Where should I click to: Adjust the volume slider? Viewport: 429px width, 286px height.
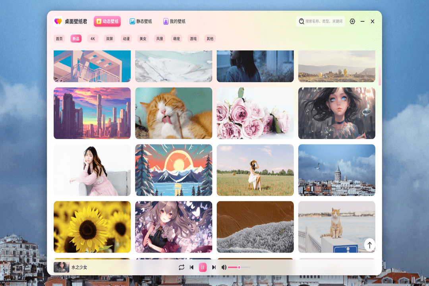pos(239,267)
